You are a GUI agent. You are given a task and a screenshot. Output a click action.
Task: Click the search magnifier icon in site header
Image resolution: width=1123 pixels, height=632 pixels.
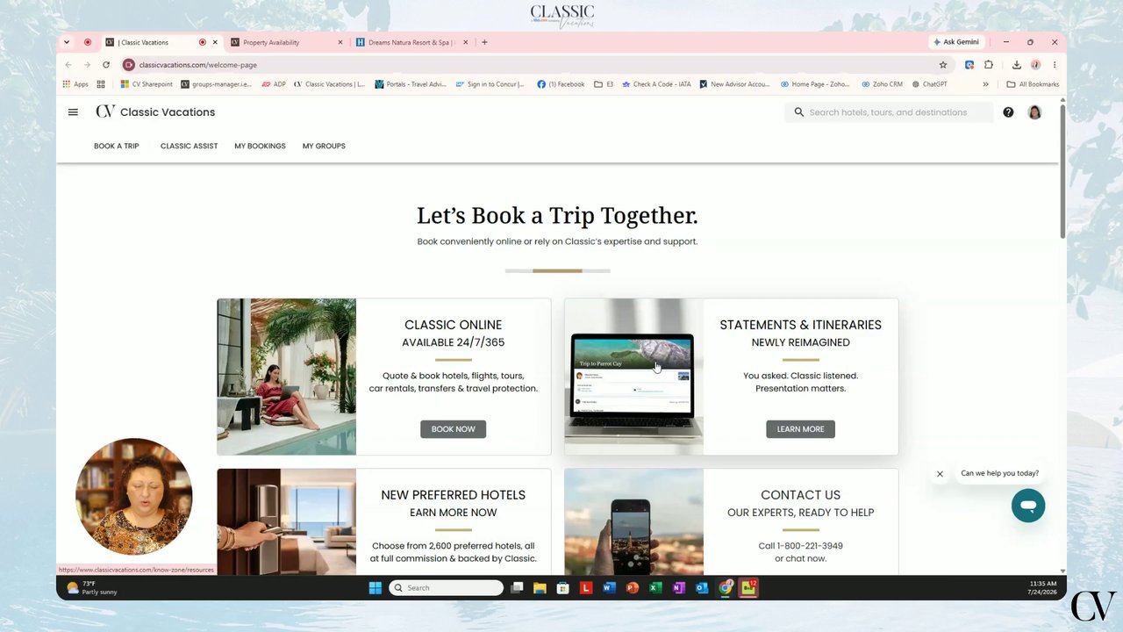click(798, 112)
